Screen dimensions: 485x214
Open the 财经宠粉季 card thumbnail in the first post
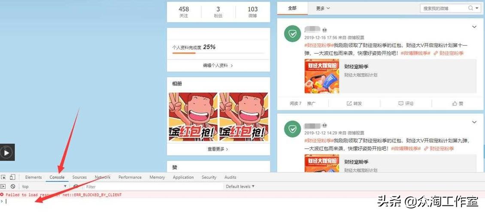click(321, 76)
